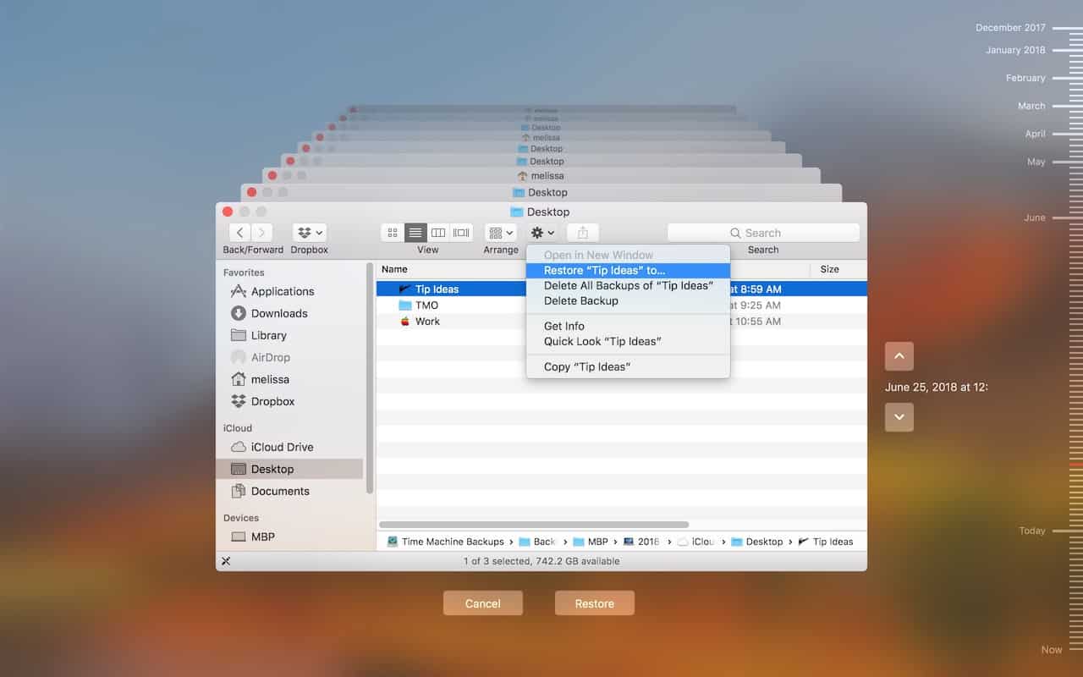Jump to a later backup with down arrow
This screenshot has height=677, width=1083.
tap(899, 417)
